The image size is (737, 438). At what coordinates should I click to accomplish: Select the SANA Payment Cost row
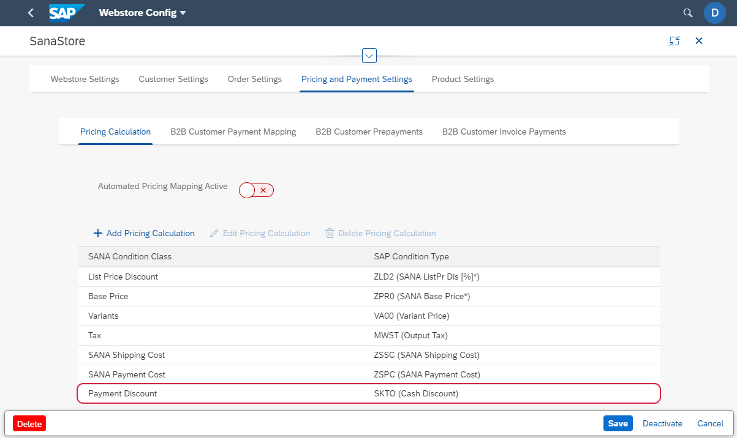369,374
